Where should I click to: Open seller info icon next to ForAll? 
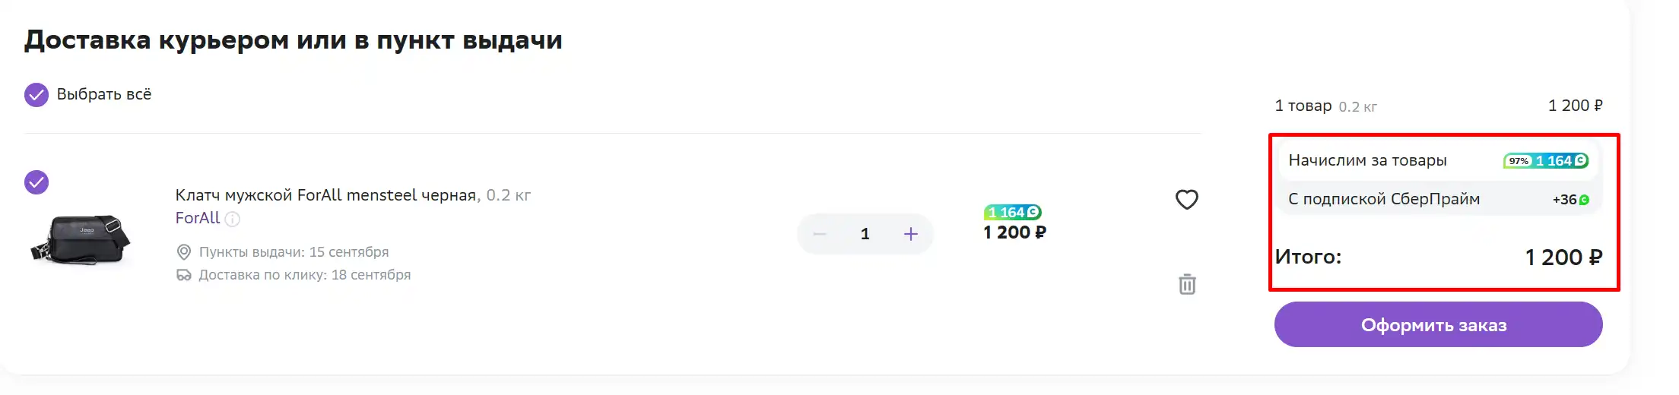click(x=233, y=220)
